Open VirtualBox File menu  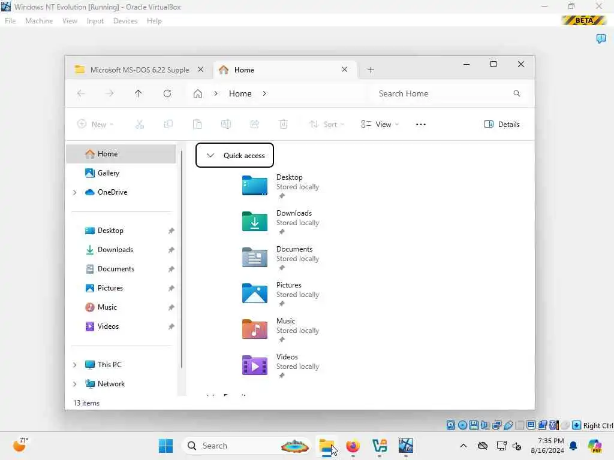10,21
